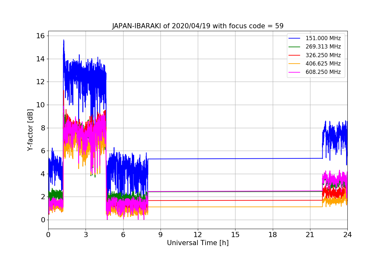This screenshot has width=386, height=257.
Task: Select the 406.625 MHz legend label
Action: (x=323, y=64)
